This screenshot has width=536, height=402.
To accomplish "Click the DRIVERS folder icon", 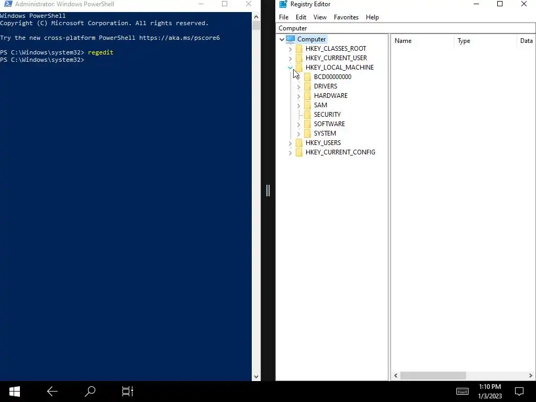I will point(307,86).
